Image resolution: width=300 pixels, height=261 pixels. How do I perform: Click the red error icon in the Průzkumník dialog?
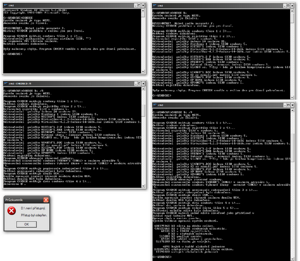point(12,211)
